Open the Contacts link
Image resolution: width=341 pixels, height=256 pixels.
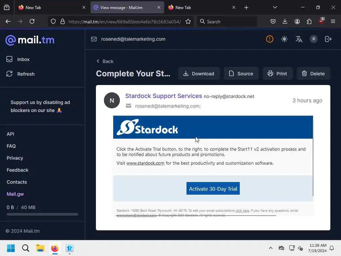pyautogui.click(x=17, y=182)
